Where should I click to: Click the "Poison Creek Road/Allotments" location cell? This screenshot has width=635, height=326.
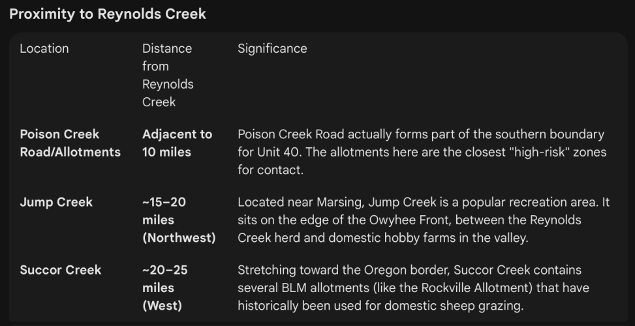tap(70, 143)
